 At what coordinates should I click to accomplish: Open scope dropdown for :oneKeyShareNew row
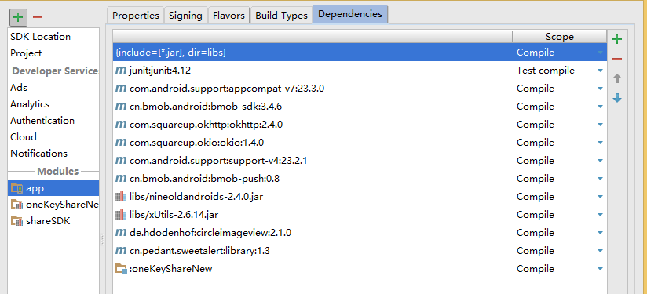point(600,269)
